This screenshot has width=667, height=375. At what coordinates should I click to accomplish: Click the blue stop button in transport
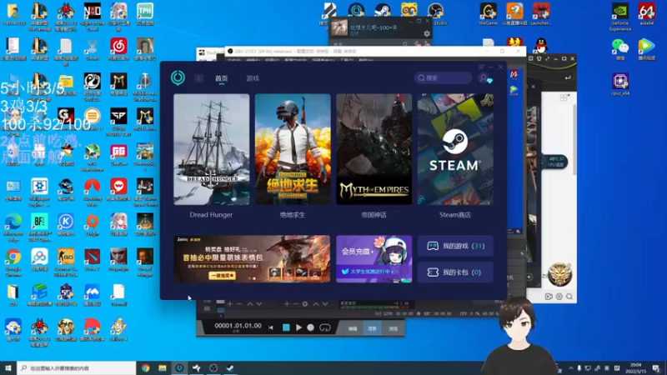(x=286, y=327)
